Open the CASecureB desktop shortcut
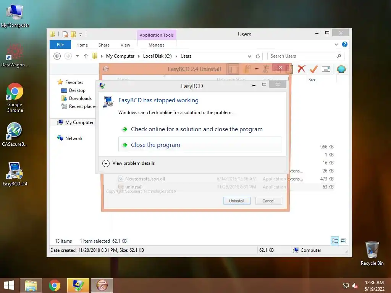Screen dimensions: 391x293 15,135
